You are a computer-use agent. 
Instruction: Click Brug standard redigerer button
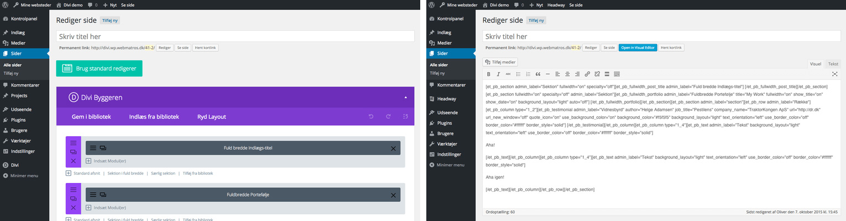[99, 68]
